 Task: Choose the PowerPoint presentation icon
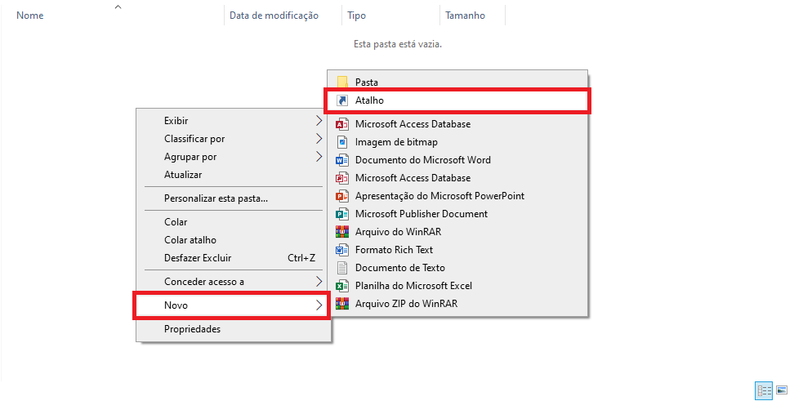342,196
